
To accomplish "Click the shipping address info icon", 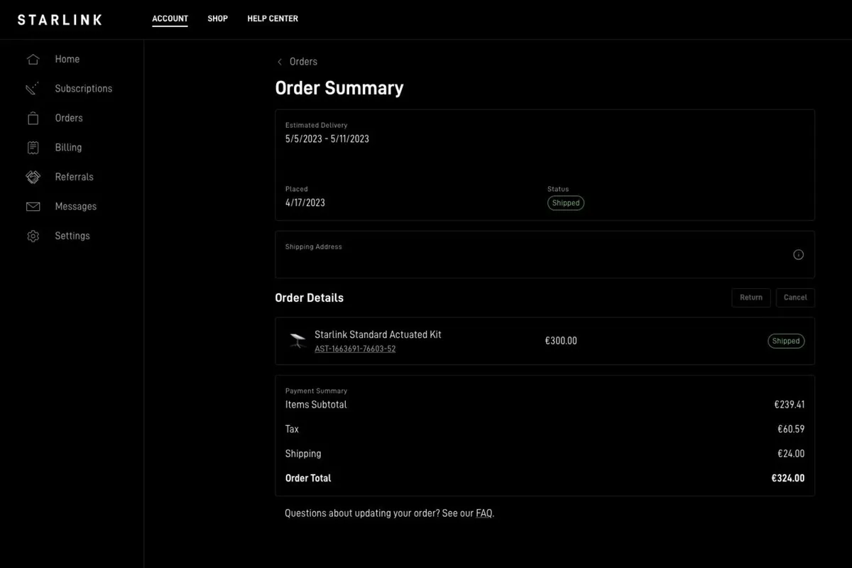I will tap(798, 255).
